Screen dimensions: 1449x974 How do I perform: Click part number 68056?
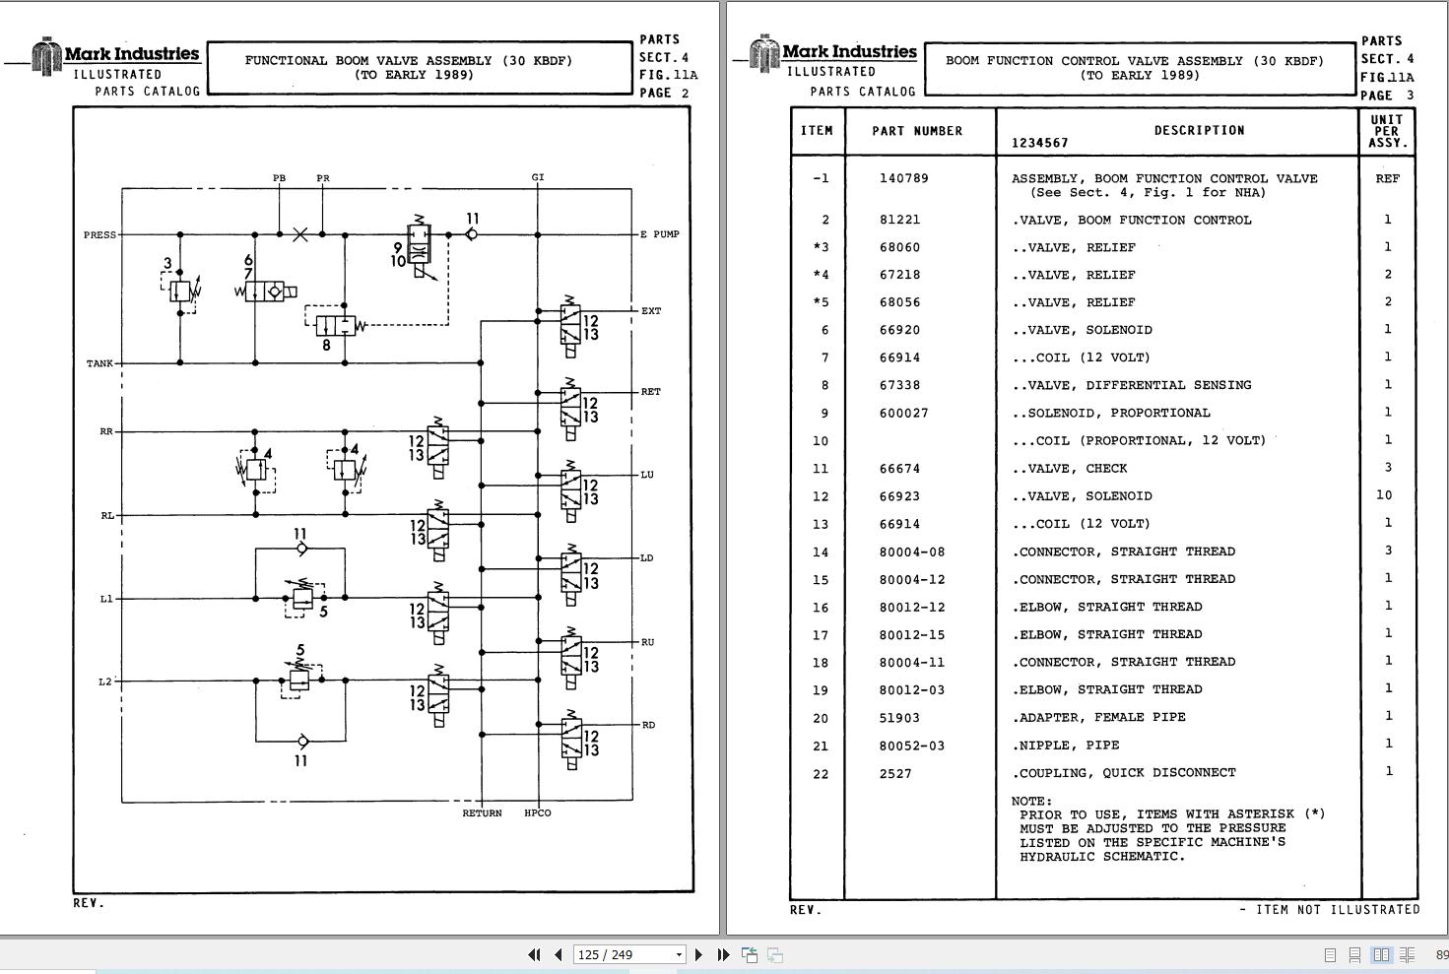coord(899,302)
